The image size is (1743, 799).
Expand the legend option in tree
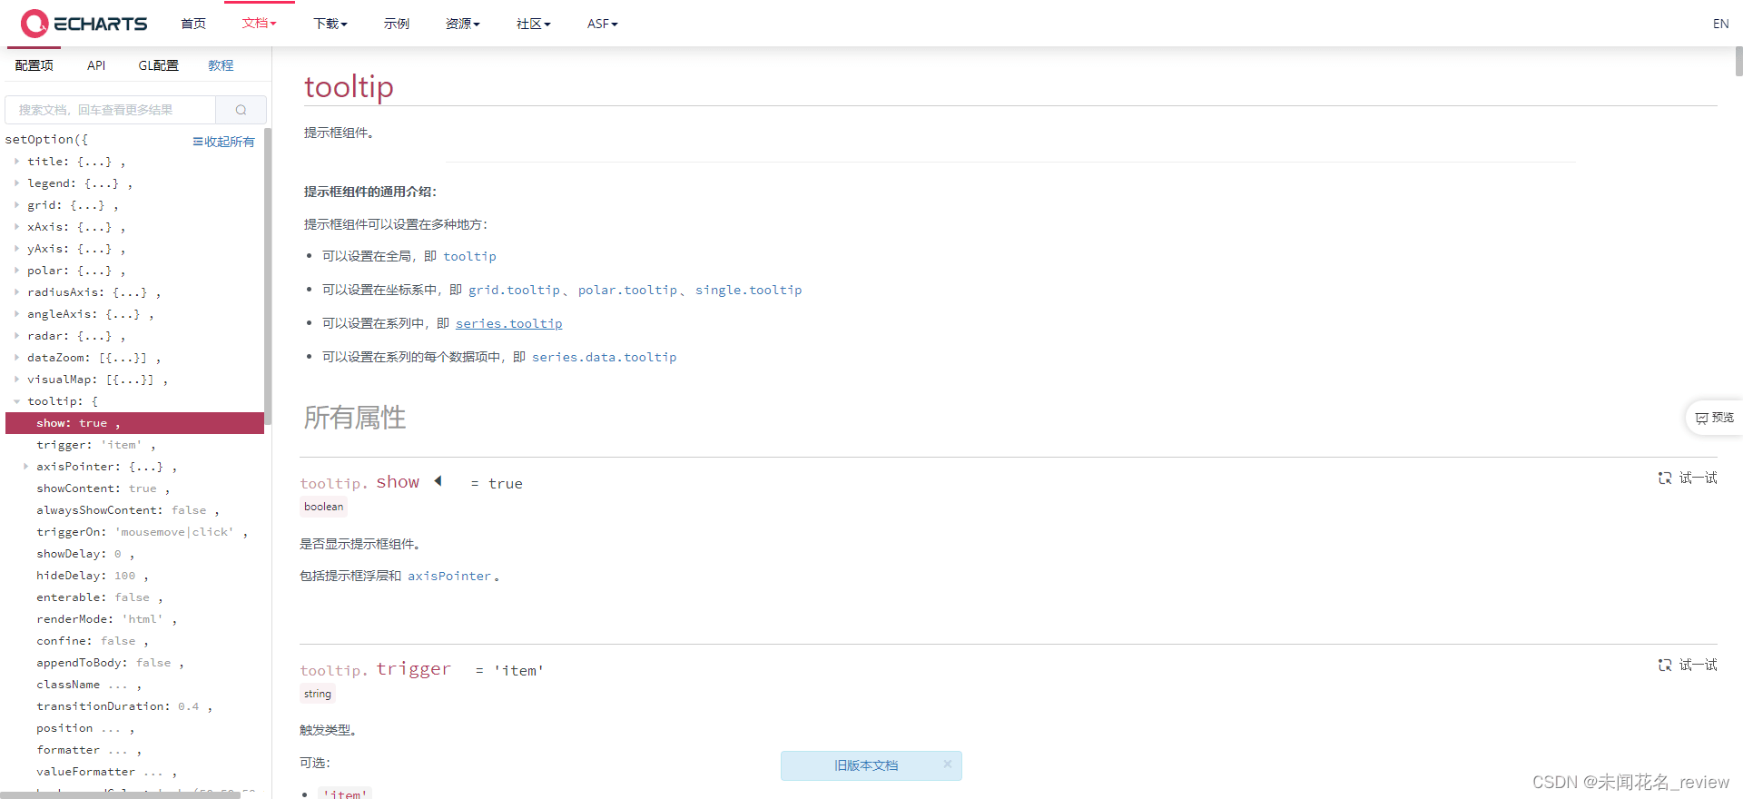tap(17, 183)
